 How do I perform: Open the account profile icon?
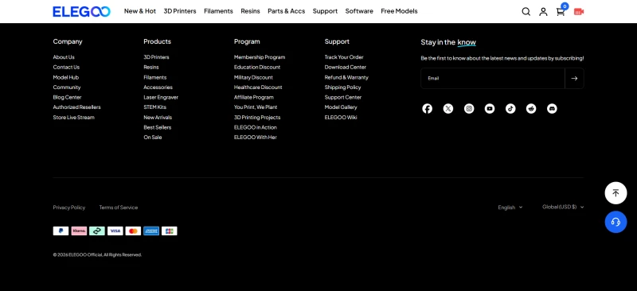click(543, 11)
